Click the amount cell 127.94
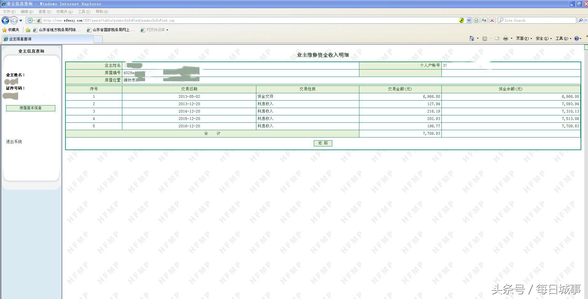Screen dimensions: 588x299 400,104
